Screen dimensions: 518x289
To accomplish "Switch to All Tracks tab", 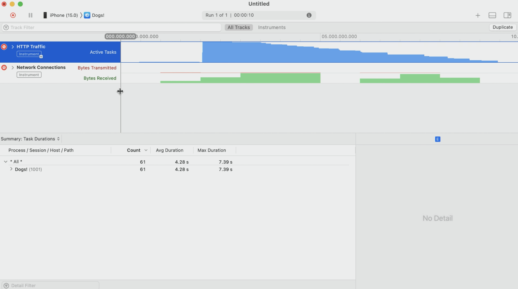I will tap(239, 27).
